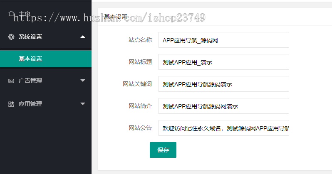Viewport: 332px width, 174px height.
Task: Edit the 网站标题 text field
Action: click(x=223, y=62)
